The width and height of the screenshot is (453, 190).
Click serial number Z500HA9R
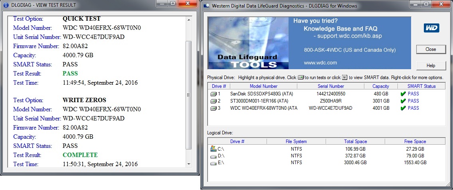click(x=331, y=101)
